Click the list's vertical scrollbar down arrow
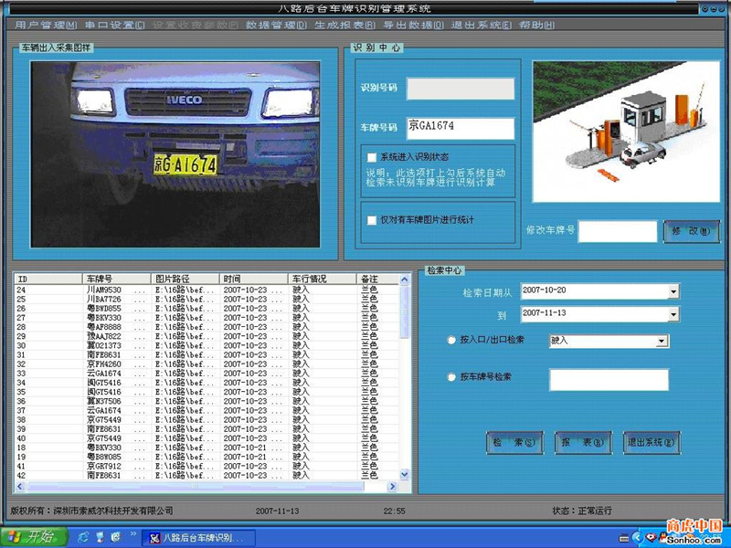Viewport: 731px width, 548px height. point(405,474)
